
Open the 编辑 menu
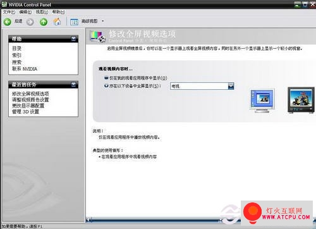[x=25, y=12]
